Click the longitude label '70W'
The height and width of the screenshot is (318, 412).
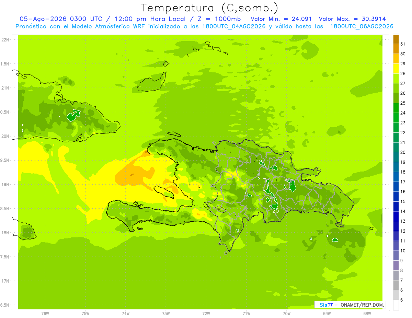coord(286,313)
